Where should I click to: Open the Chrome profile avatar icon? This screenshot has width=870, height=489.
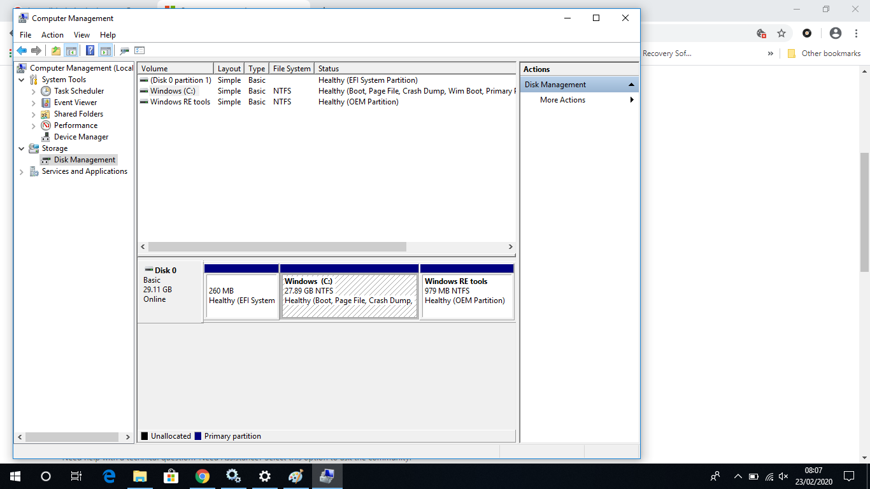[836, 33]
